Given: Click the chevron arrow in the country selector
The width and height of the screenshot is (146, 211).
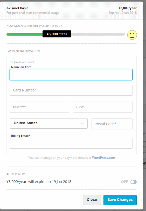Looking at the screenshot, I should click(82, 123).
